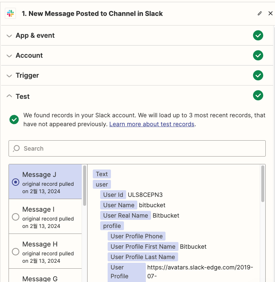Viewport: 275px width, 282px height.
Task: Rename step using the pencil edit icon
Action: point(260,13)
